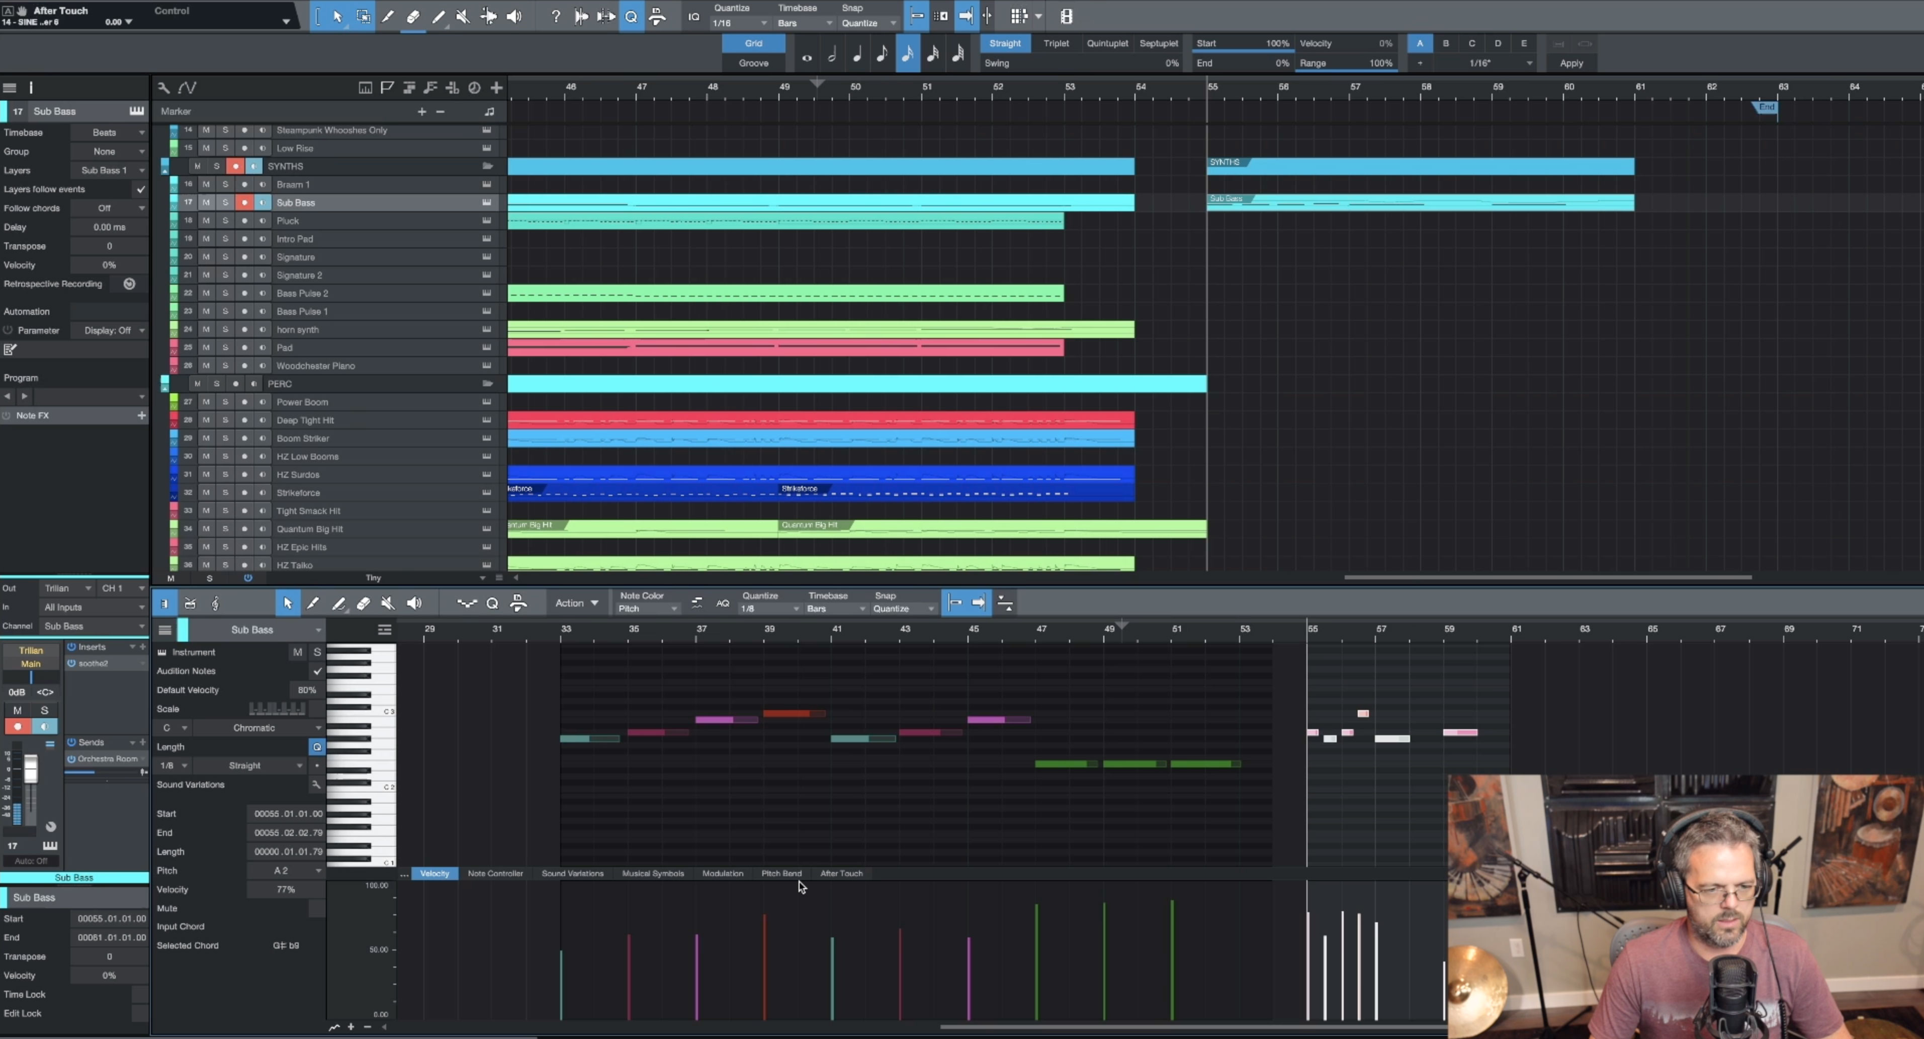1924x1039 pixels.
Task: Switch to the Pitch Bend tab
Action: pos(781,873)
